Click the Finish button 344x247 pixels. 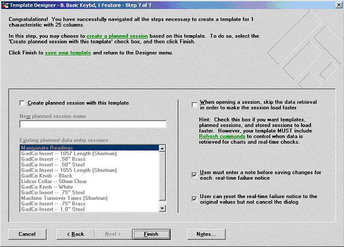tap(151, 234)
